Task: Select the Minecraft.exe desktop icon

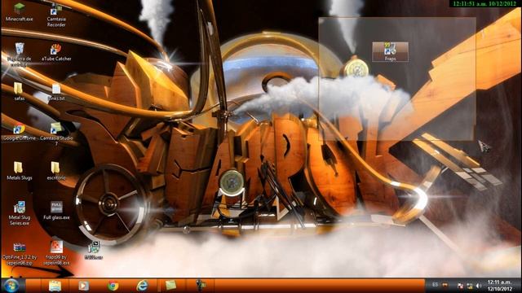Action: pyautogui.click(x=20, y=12)
